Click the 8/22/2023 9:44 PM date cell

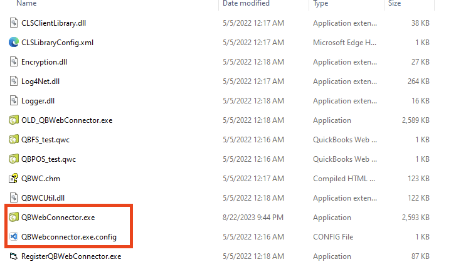[253, 218]
